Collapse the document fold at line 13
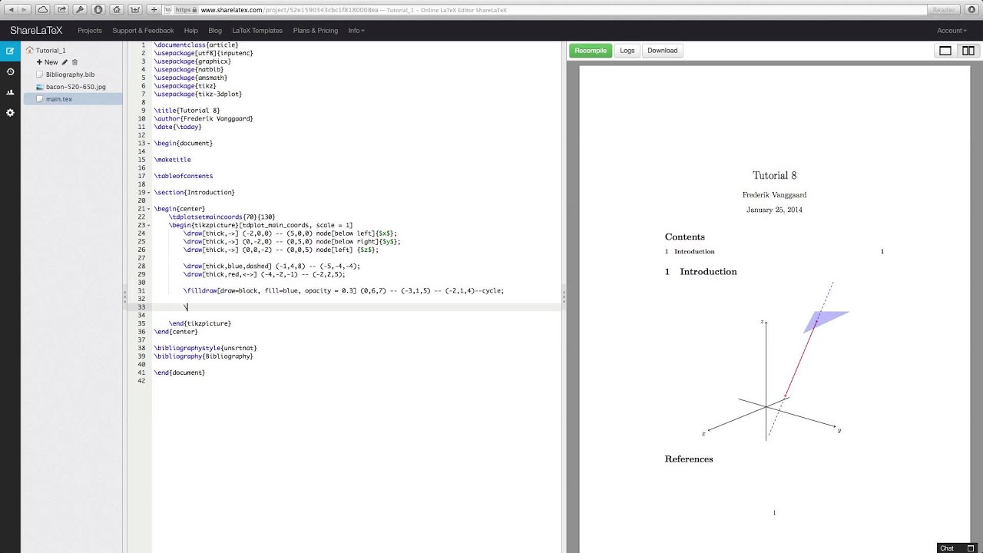 point(149,144)
